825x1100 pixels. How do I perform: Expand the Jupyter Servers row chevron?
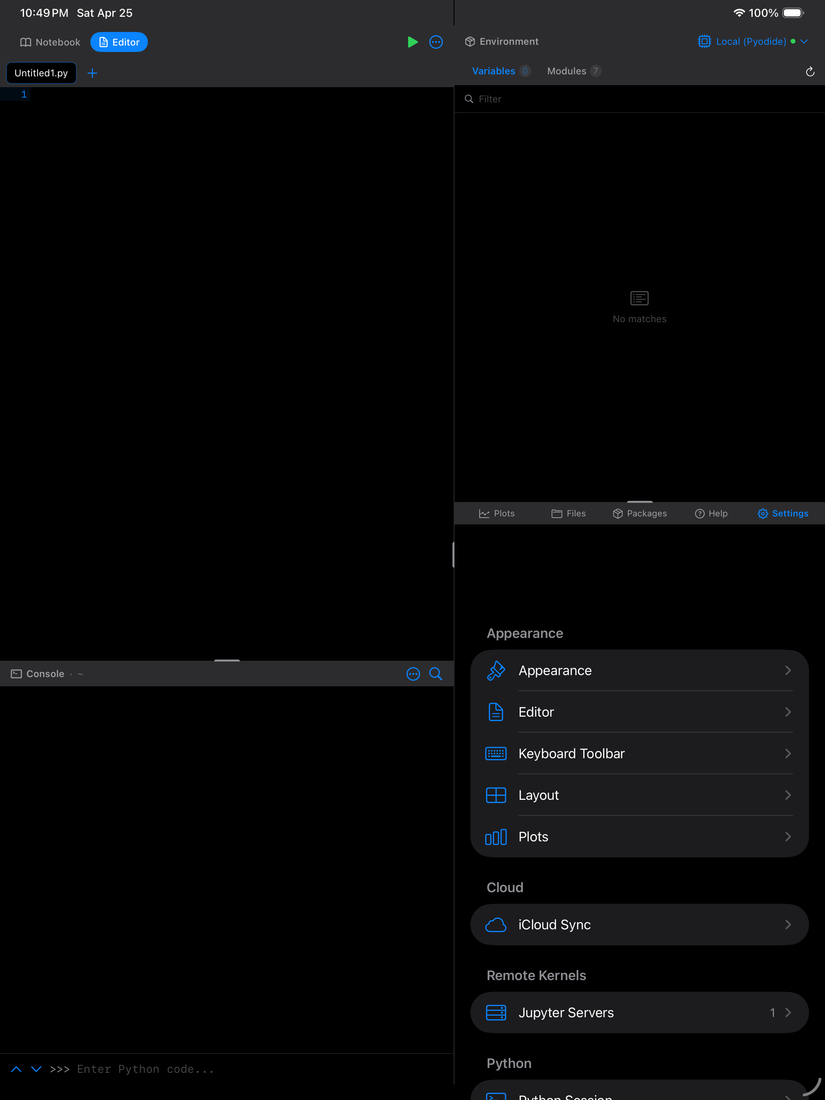[x=788, y=1012]
